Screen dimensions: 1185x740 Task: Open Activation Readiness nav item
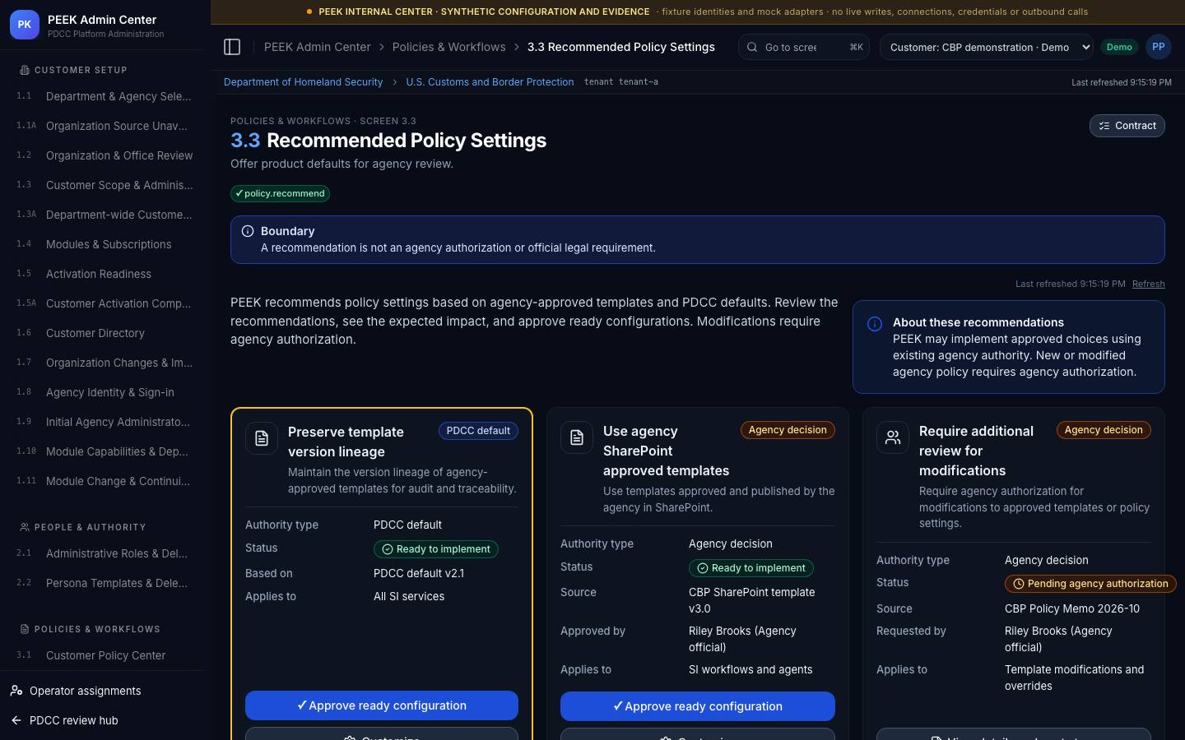tap(104, 274)
